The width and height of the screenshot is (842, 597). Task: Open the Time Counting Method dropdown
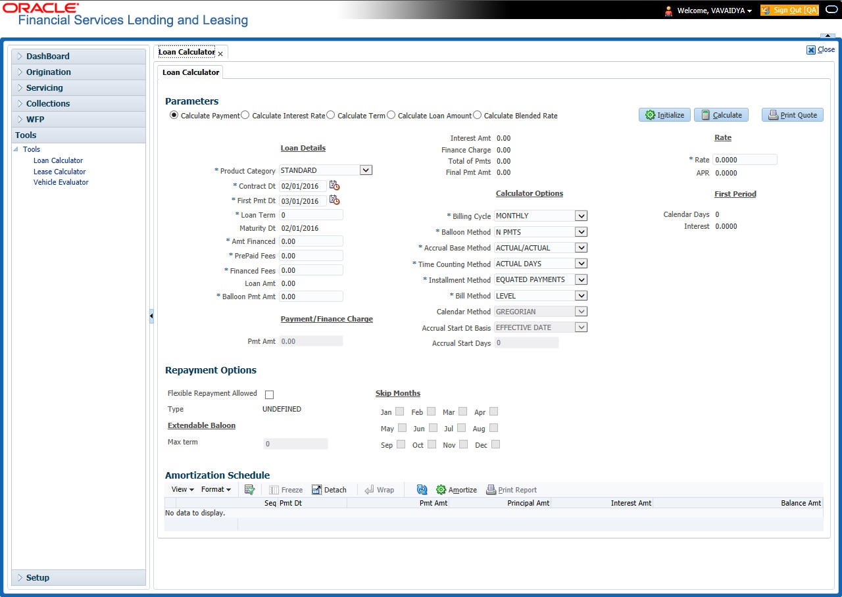point(580,264)
